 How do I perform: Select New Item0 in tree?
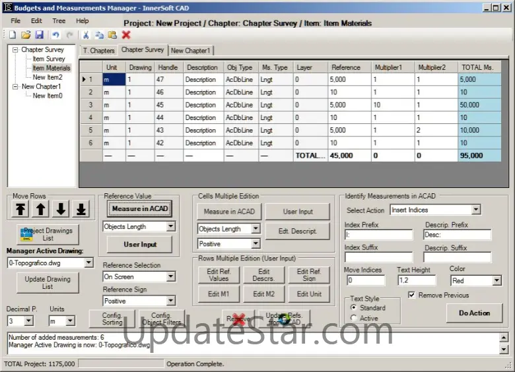coord(48,96)
